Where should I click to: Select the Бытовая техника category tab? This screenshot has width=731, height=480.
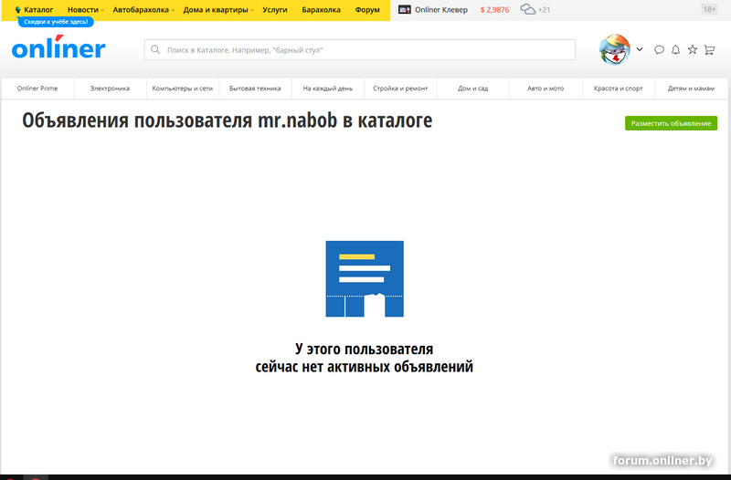click(255, 89)
